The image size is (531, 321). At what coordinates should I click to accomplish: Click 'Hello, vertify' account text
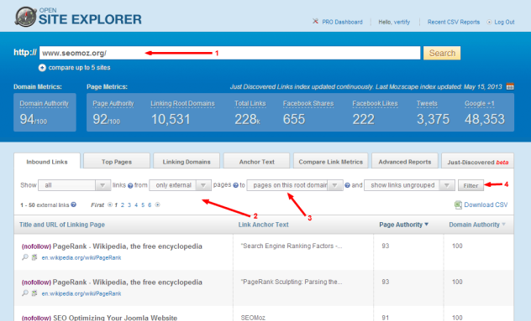(394, 22)
